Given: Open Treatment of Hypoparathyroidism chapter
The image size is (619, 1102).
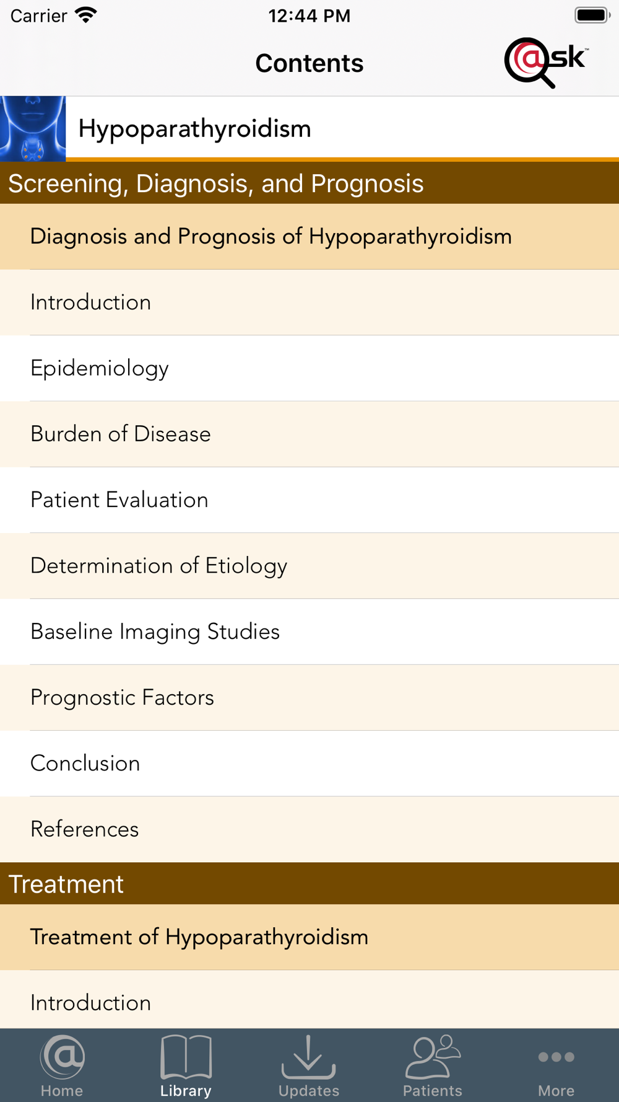Looking at the screenshot, I should click(309, 937).
